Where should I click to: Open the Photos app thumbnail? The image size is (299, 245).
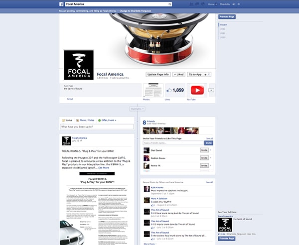click(153, 90)
